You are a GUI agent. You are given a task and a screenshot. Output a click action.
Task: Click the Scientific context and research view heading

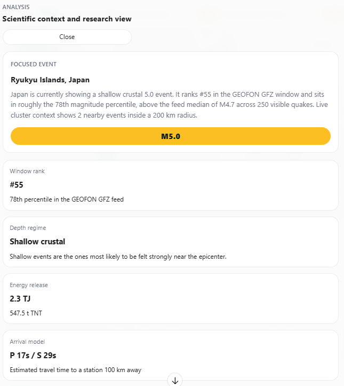point(67,19)
